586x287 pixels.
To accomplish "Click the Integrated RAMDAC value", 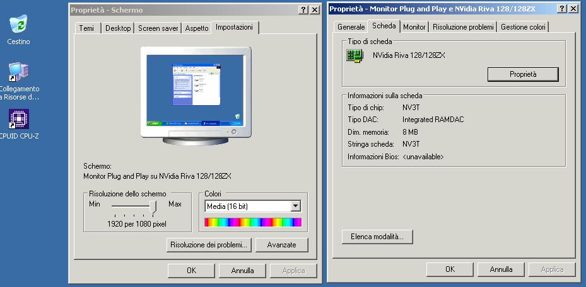I will coord(433,120).
